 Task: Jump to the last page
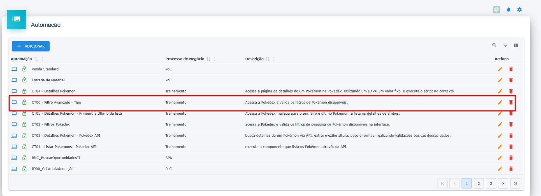point(515,184)
